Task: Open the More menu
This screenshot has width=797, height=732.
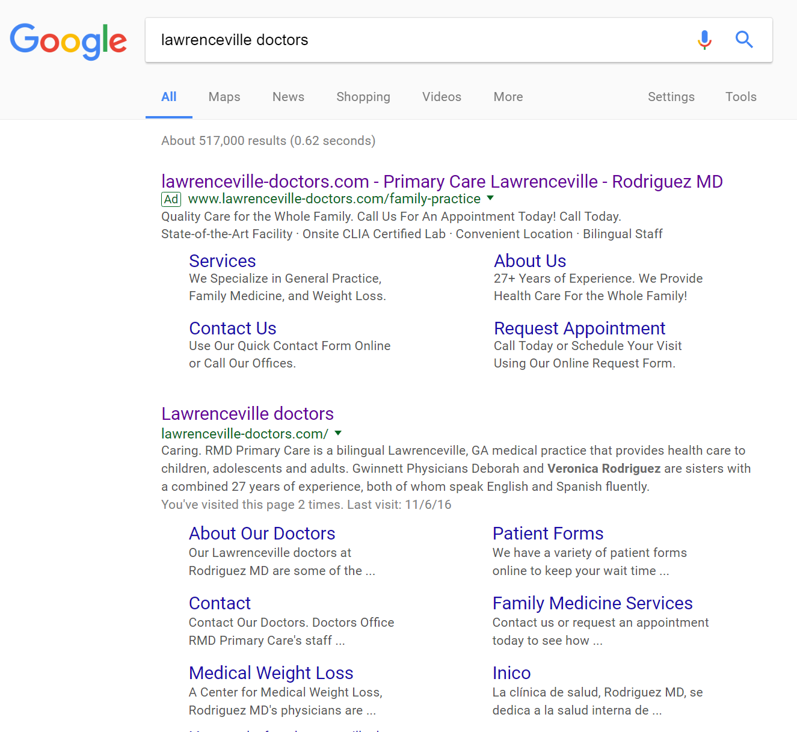Action: pos(508,97)
